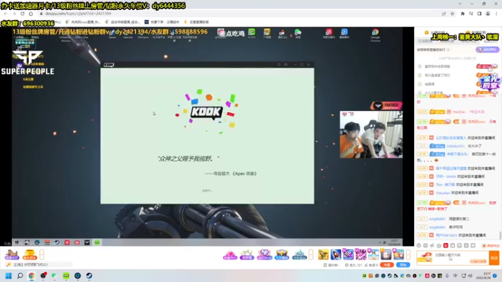Expand the right gift list arrow
This screenshot has height=282, width=502.
pyautogui.click(x=408, y=254)
